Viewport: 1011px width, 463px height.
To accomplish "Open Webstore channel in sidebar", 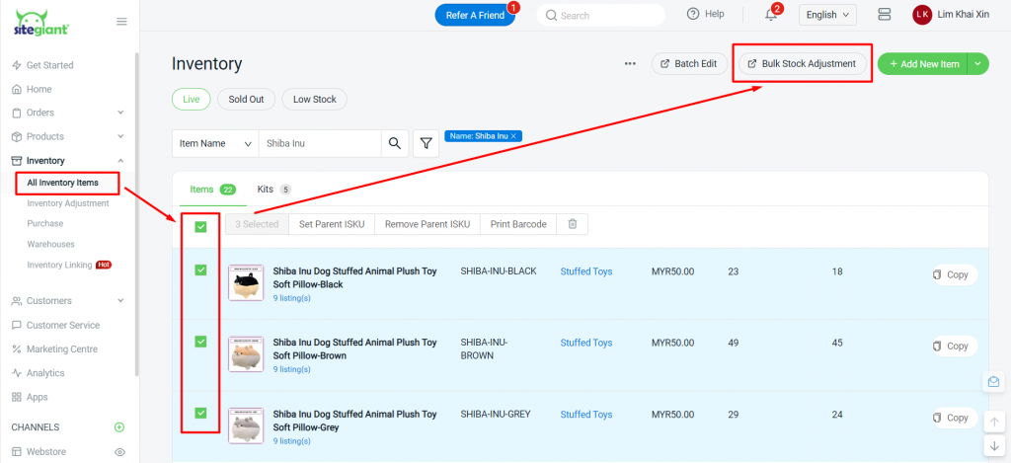I will tap(39, 451).
